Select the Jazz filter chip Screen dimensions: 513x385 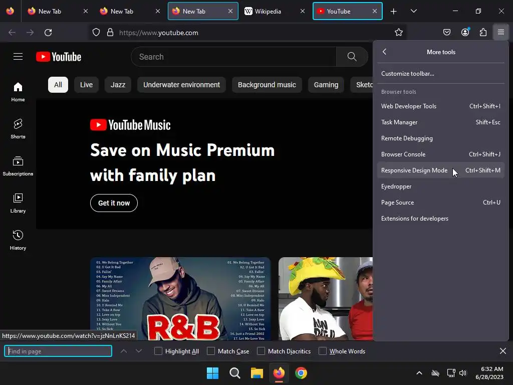click(x=118, y=85)
